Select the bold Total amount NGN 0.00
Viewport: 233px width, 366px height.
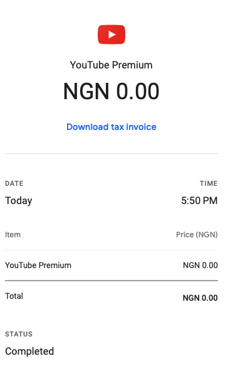point(200,298)
